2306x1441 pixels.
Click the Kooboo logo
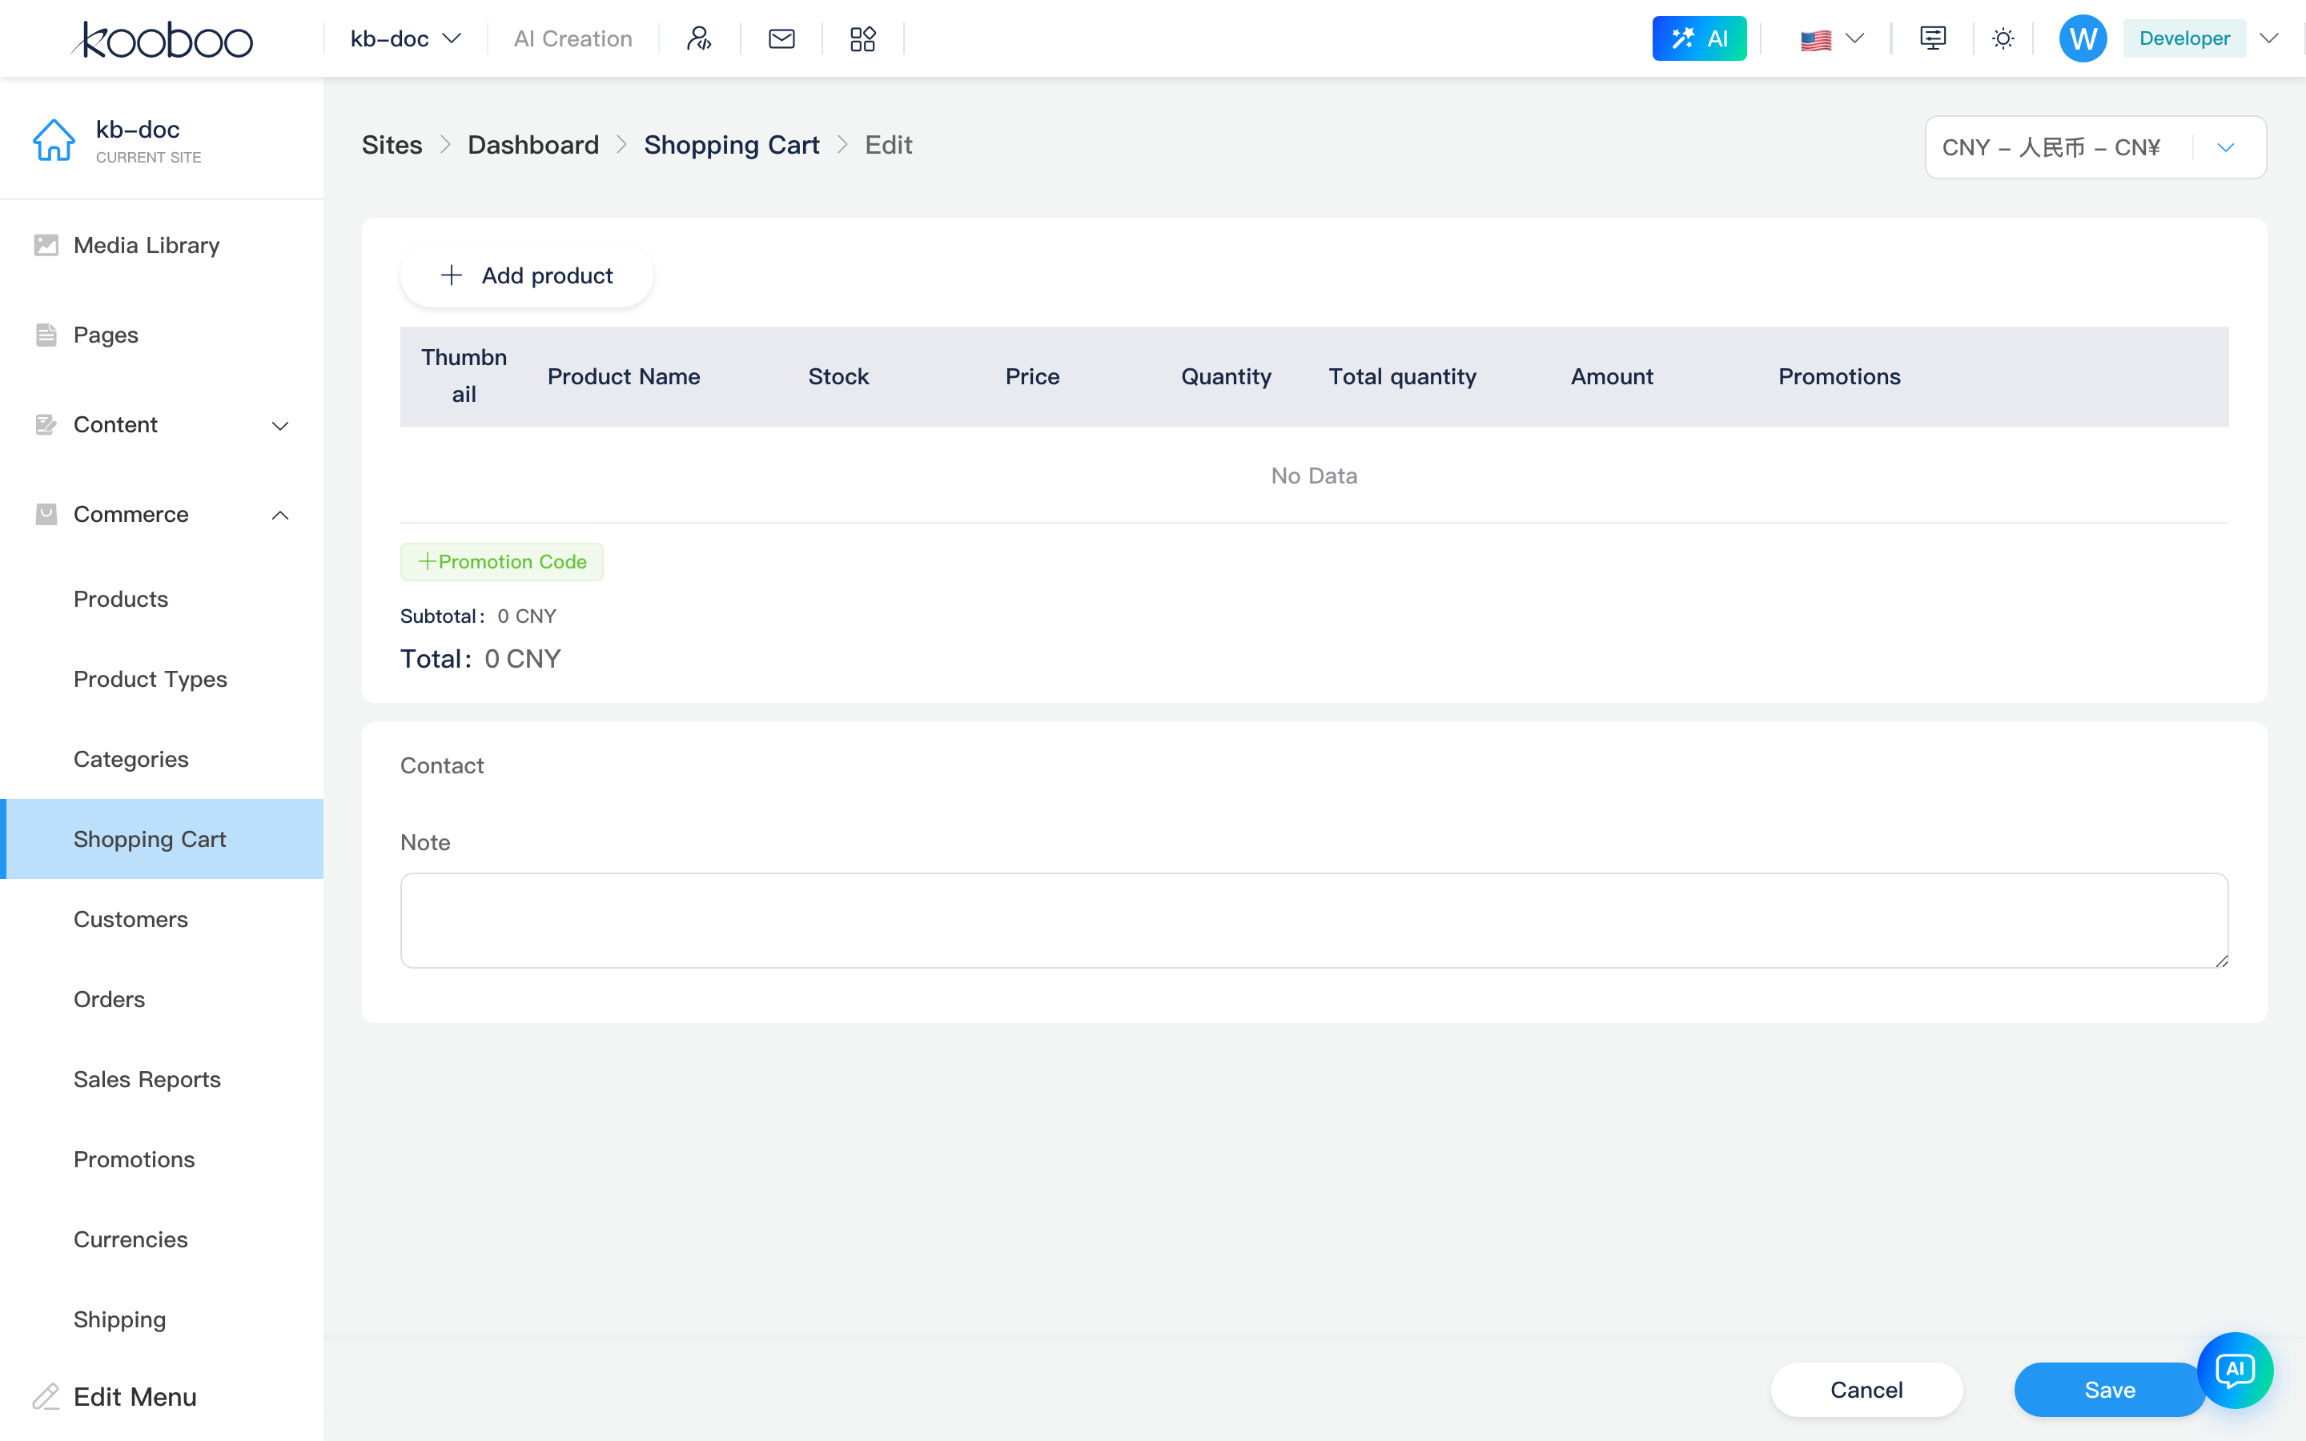[x=162, y=39]
